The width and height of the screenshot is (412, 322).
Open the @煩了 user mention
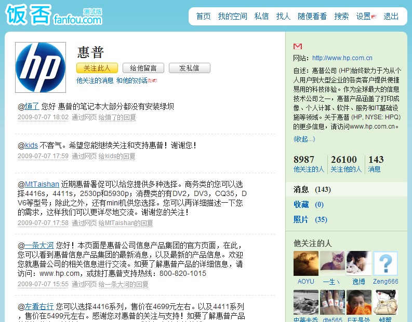coord(32,106)
